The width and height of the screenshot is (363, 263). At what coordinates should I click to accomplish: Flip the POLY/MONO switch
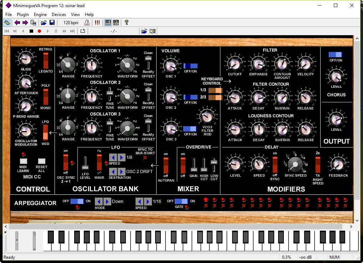(x=46, y=97)
